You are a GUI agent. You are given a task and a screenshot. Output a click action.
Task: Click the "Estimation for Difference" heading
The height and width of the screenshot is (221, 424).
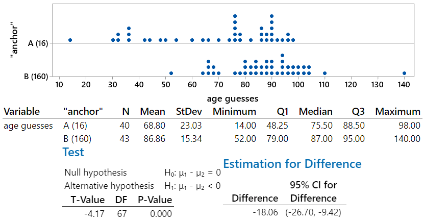click(x=292, y=164)
